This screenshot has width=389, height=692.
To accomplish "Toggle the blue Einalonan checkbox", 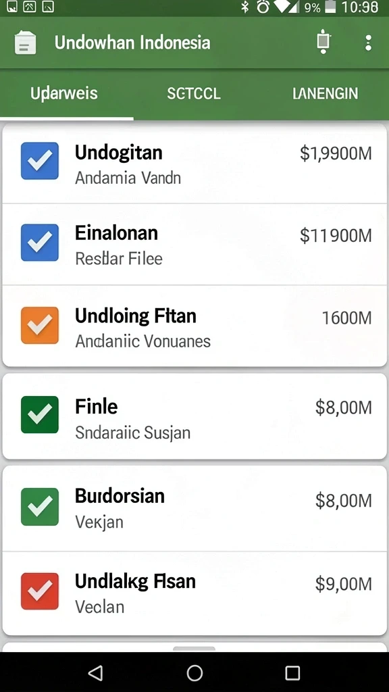I will [40, 243].
